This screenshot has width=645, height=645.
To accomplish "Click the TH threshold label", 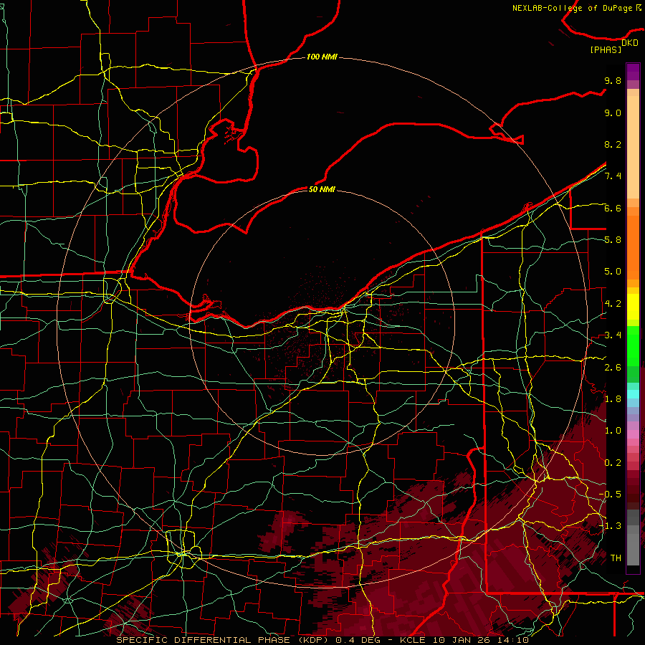I will tap(616, 558).
